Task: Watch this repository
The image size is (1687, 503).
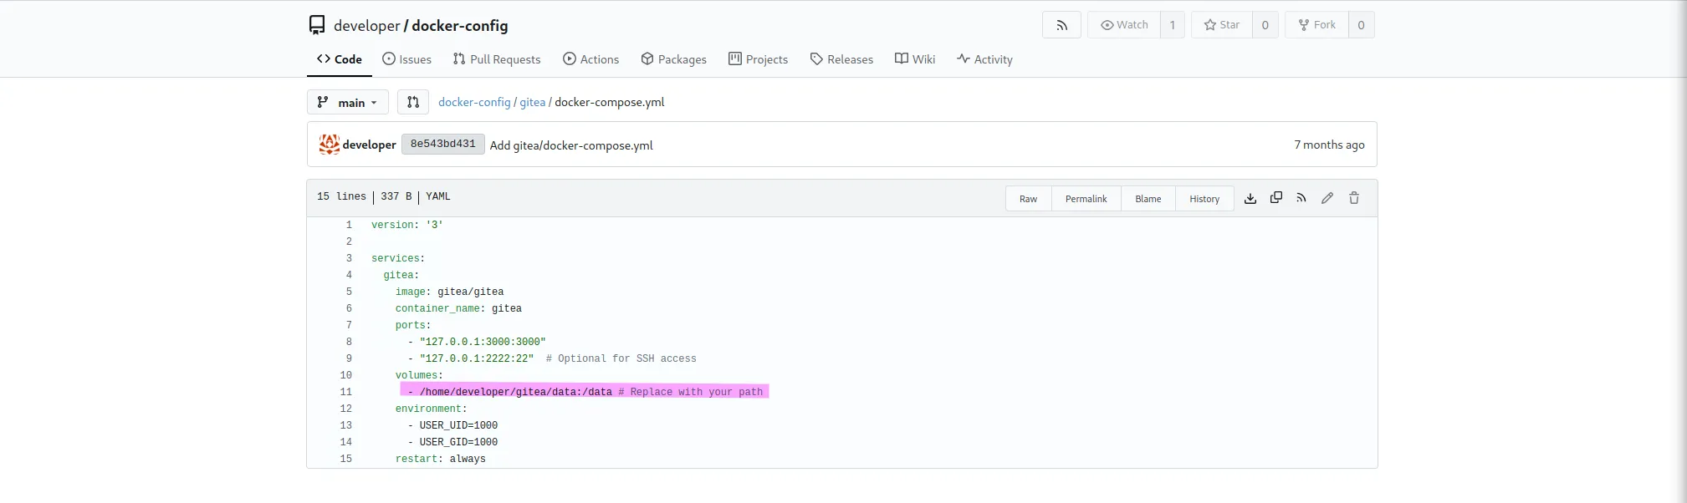Action: 1124,25
